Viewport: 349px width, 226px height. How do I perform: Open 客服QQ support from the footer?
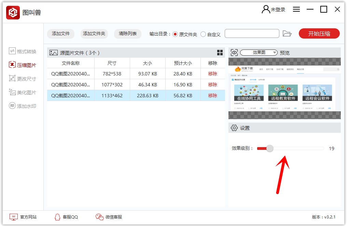click(64, 217)
